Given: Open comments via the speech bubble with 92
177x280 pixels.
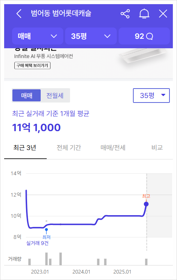Looking at the screenshot, I should click(x=144, y=36).
